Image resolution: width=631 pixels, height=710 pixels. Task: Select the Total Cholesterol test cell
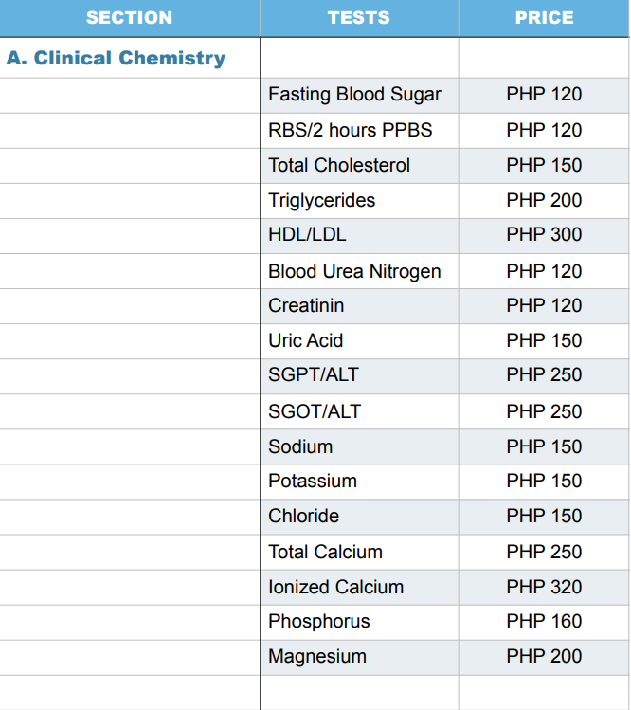tap(339, 165)
